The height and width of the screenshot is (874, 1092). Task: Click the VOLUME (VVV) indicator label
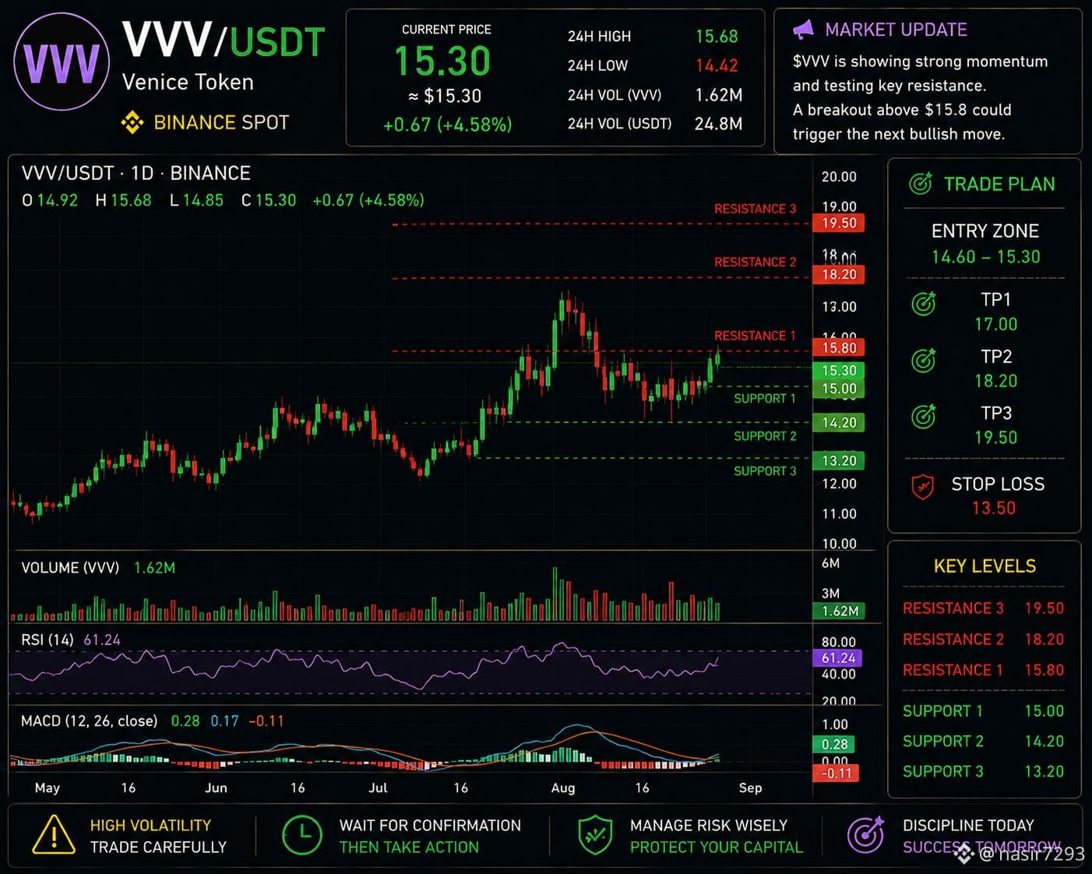70,568
